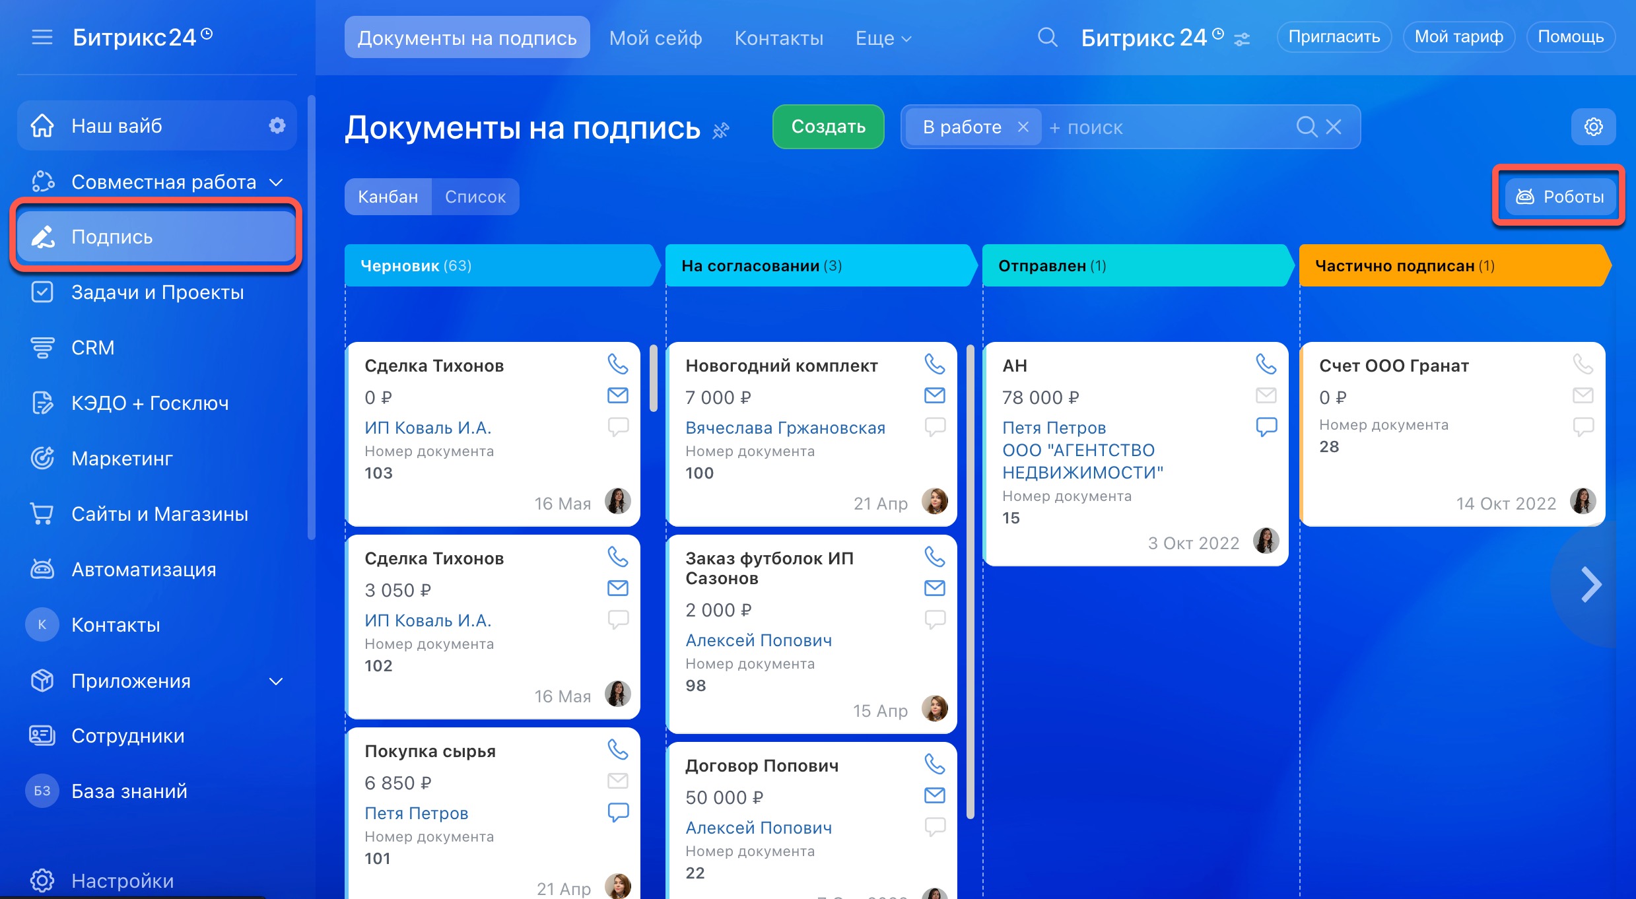Open Настройки at sidebar bottom

coord(157,881)
